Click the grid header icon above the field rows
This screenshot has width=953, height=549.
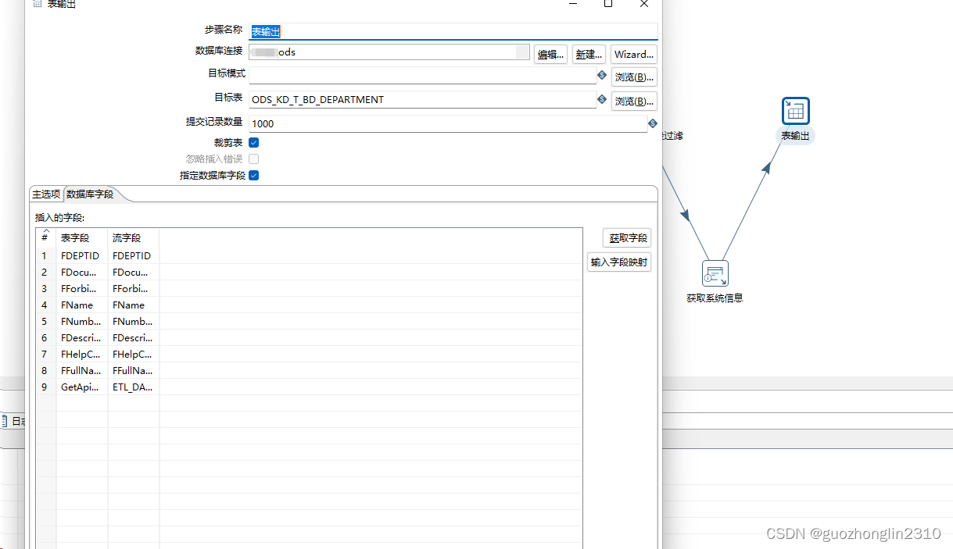[44, 237]
